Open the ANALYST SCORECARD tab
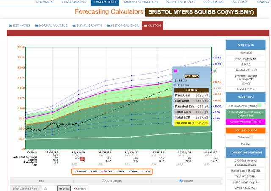 pyautogui.click(x=141, y=2)
